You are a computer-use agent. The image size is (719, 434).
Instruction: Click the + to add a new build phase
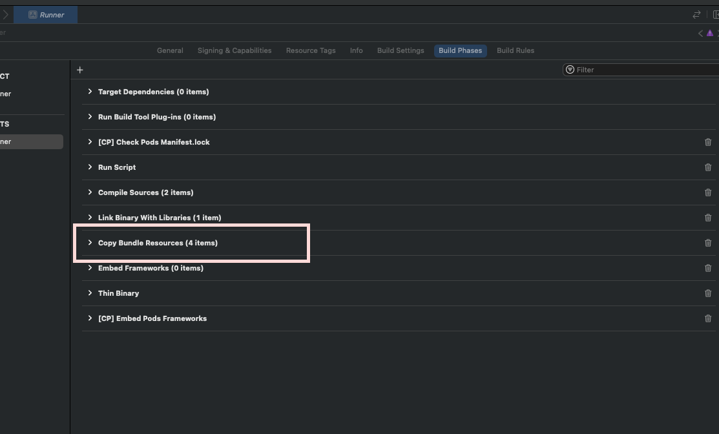click(79, 70)
